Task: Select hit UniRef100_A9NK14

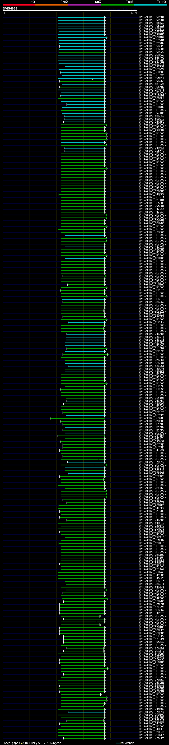Action: (151, 78)
